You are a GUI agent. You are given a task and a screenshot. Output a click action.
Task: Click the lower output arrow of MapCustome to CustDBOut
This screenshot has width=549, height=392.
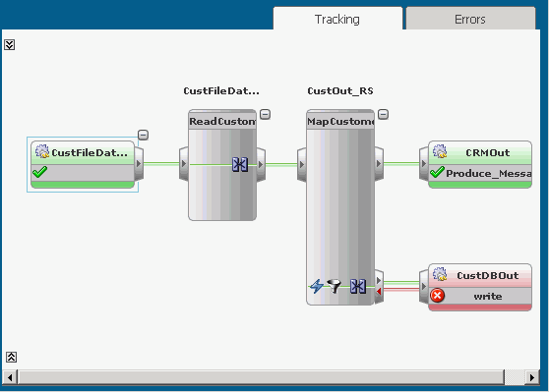coord(379,280)
